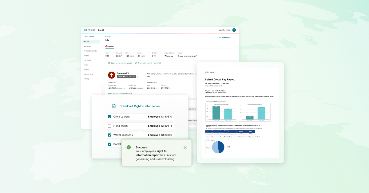The image size is (369, 193).
Task: Click Employee ID: 80310 text
Action: 160,117
